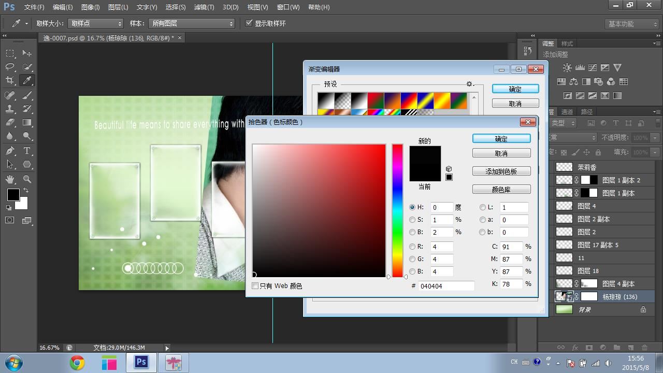
Task: Add a Curves adjustment
Action: (593, 68)
